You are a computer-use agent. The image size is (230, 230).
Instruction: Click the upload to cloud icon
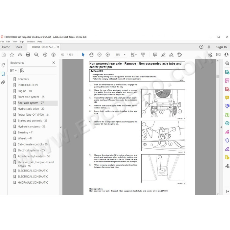[x=20, y=55]
